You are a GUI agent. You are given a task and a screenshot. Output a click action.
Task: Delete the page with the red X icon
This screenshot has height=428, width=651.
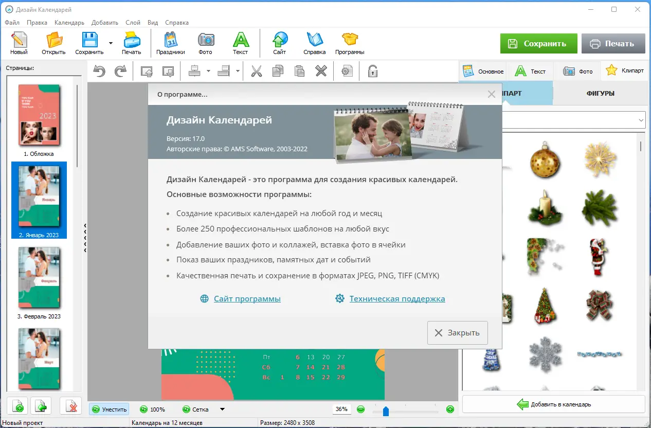(x=70, y=406)
